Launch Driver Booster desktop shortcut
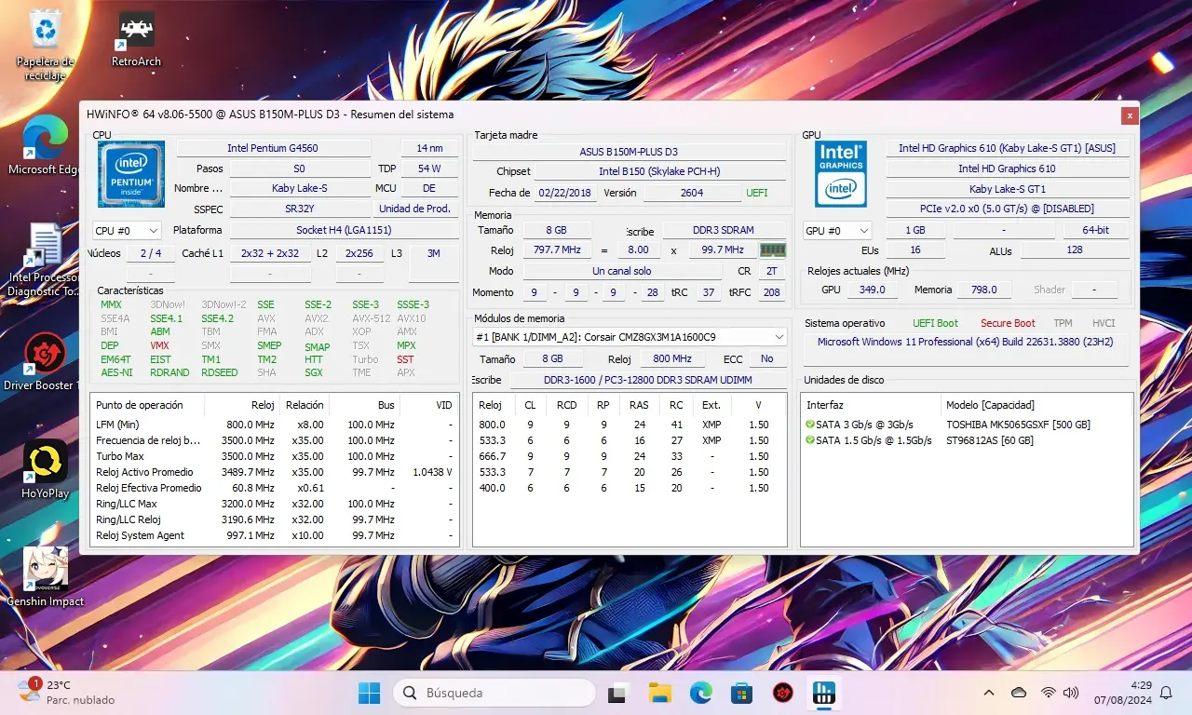The image size is (1192, 715). point(45,361)
